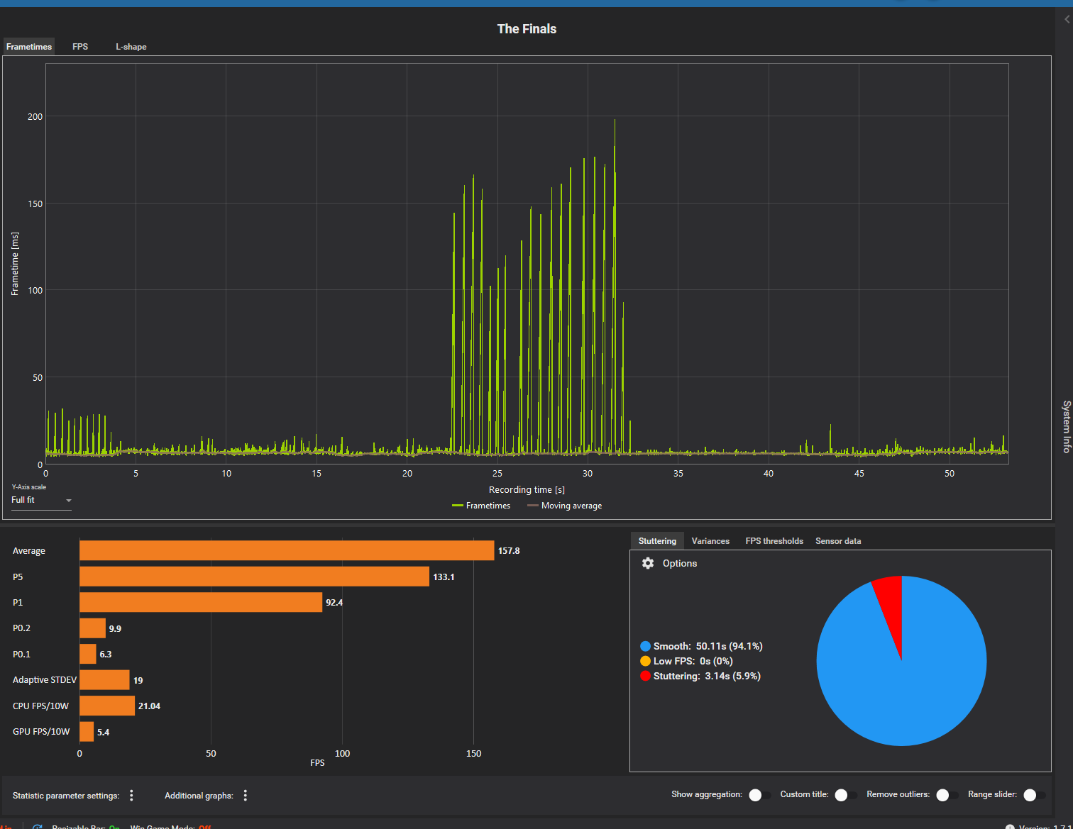Select the Stuttering tab
1073x829 pixels.
click(657, 541)
